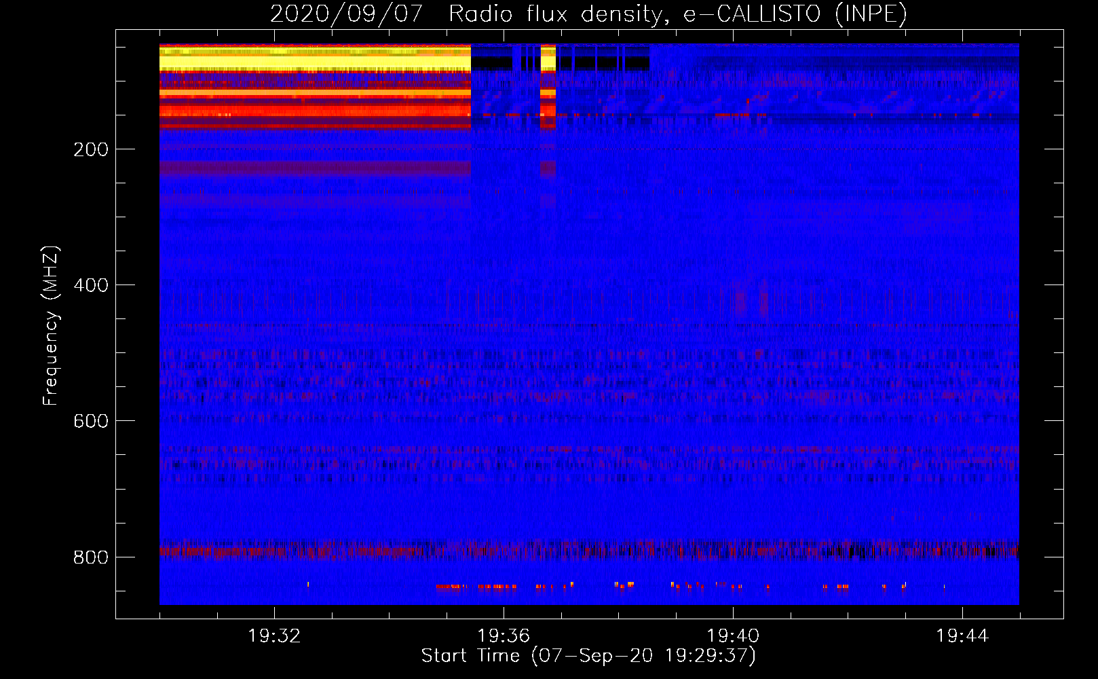Click the 19:32 time tick label
This screenshot has height=679, width=1098.
click(x=274, y=636)
